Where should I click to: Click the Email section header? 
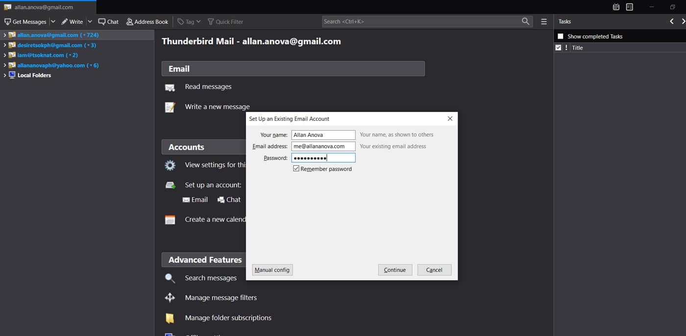pos(293,68)
